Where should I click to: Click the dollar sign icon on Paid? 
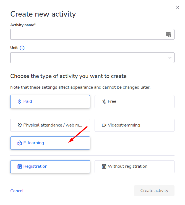click(19, 102)
